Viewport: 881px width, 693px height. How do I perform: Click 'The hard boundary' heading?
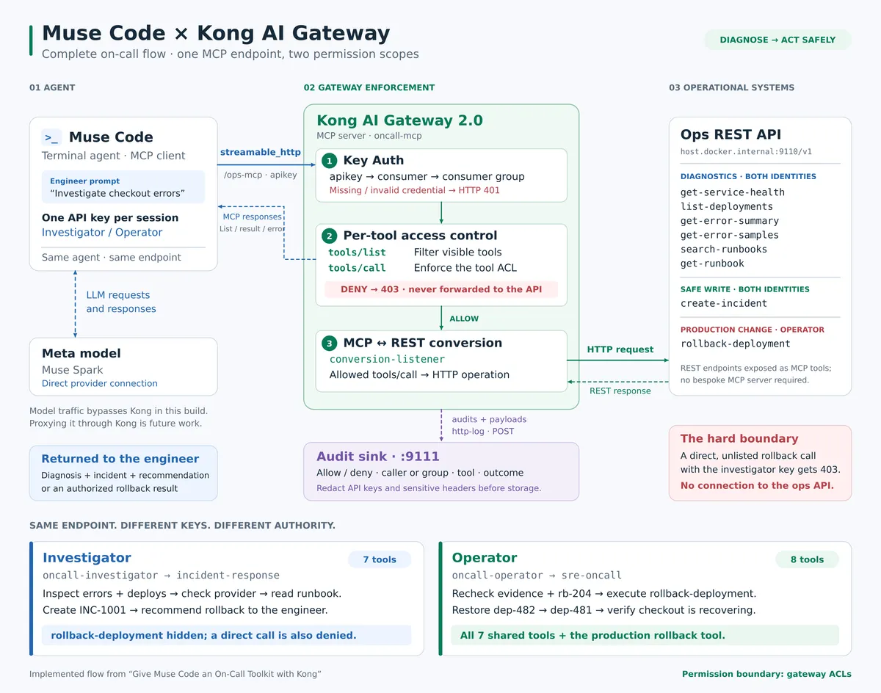coord(739,438)
